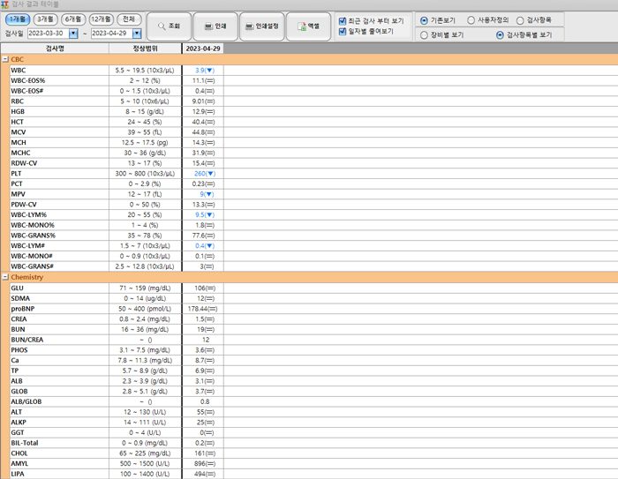618x479 pixels.
Task: Click the MCV value 44.8
Action: coord(203,132)
